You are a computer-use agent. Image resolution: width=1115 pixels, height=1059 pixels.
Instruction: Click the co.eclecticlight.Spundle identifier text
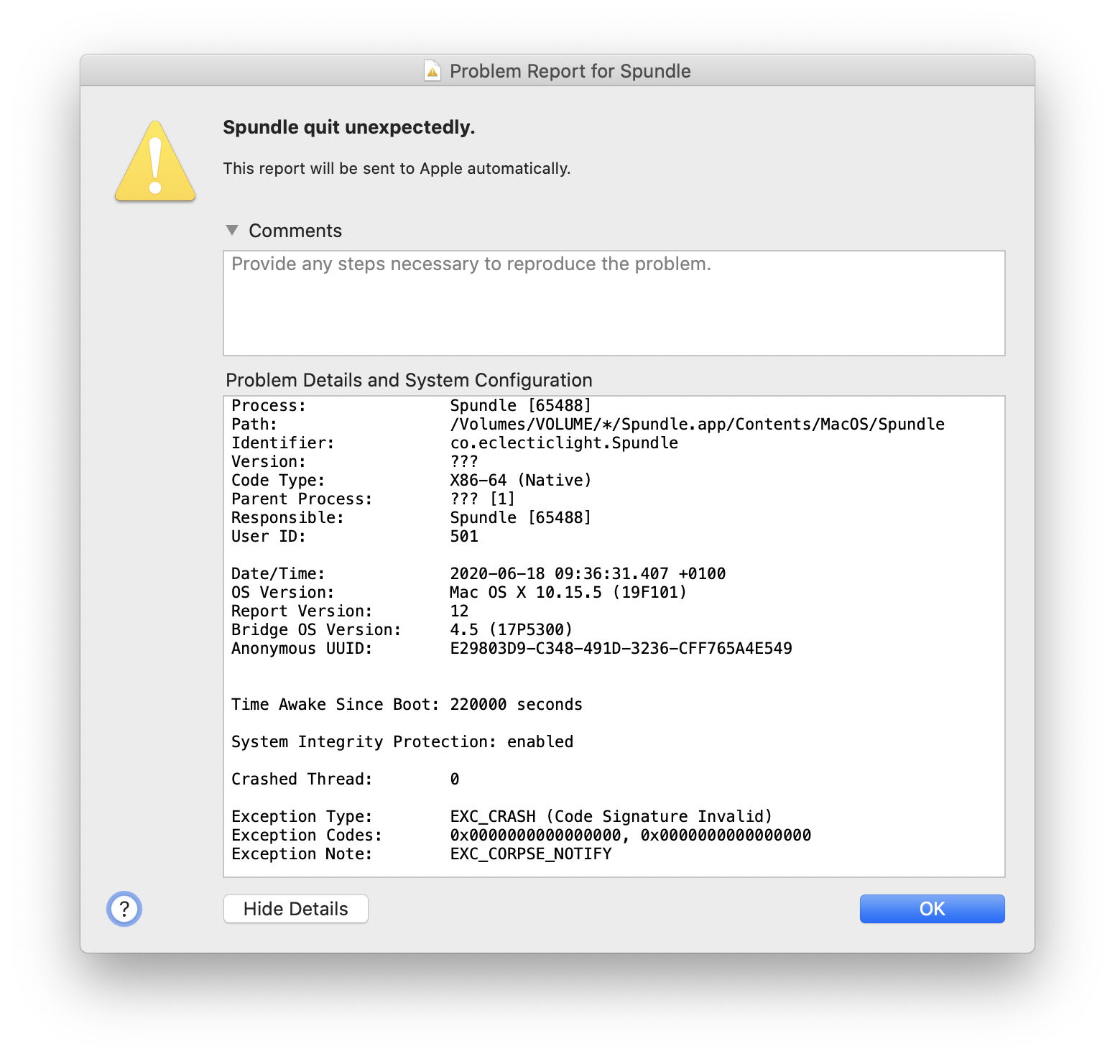(x=564, y=443)
